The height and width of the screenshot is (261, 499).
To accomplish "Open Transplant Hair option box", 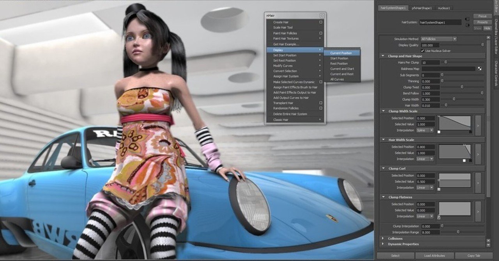I will tap(321, 103).
